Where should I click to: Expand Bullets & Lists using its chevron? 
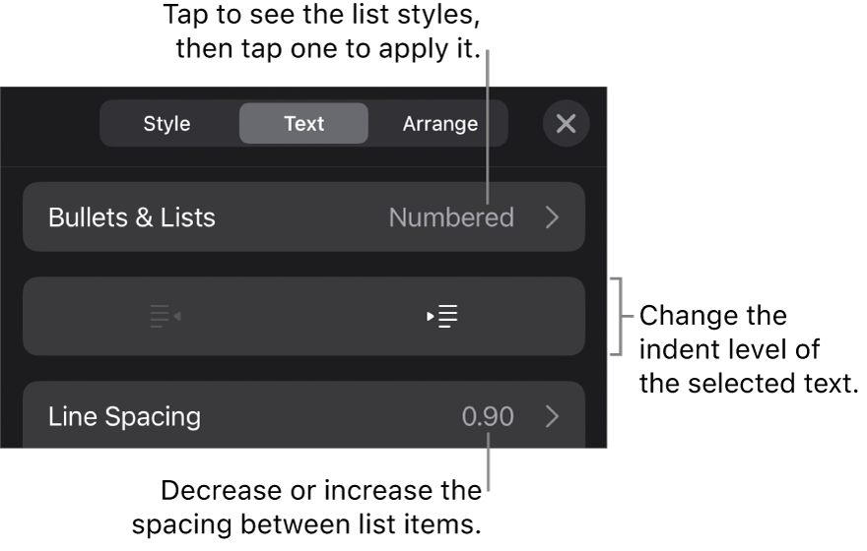[x=552, y=217]
